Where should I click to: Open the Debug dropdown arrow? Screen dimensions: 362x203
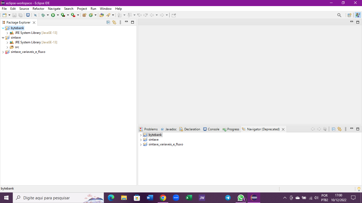click(48, 15)
